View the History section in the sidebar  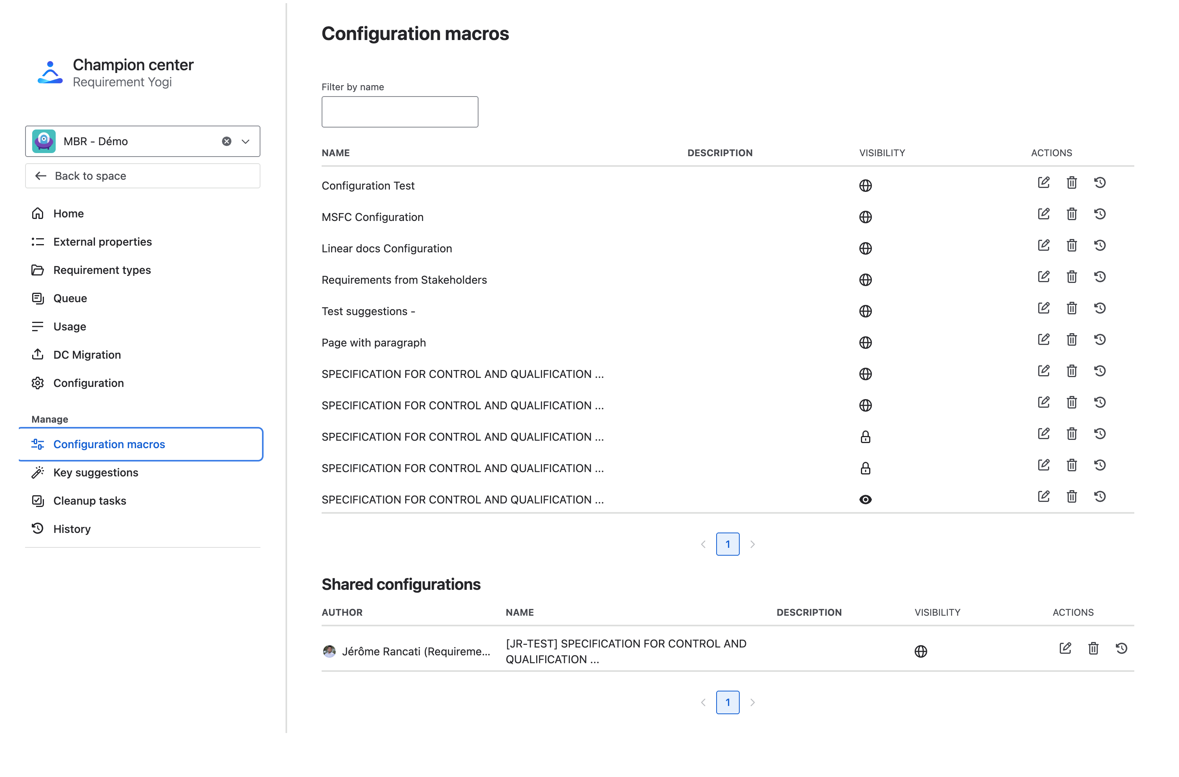click(72, 528)
